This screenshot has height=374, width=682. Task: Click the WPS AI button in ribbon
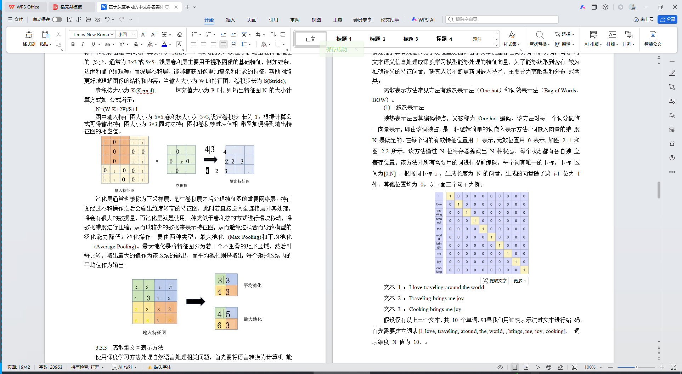[423, 20]
